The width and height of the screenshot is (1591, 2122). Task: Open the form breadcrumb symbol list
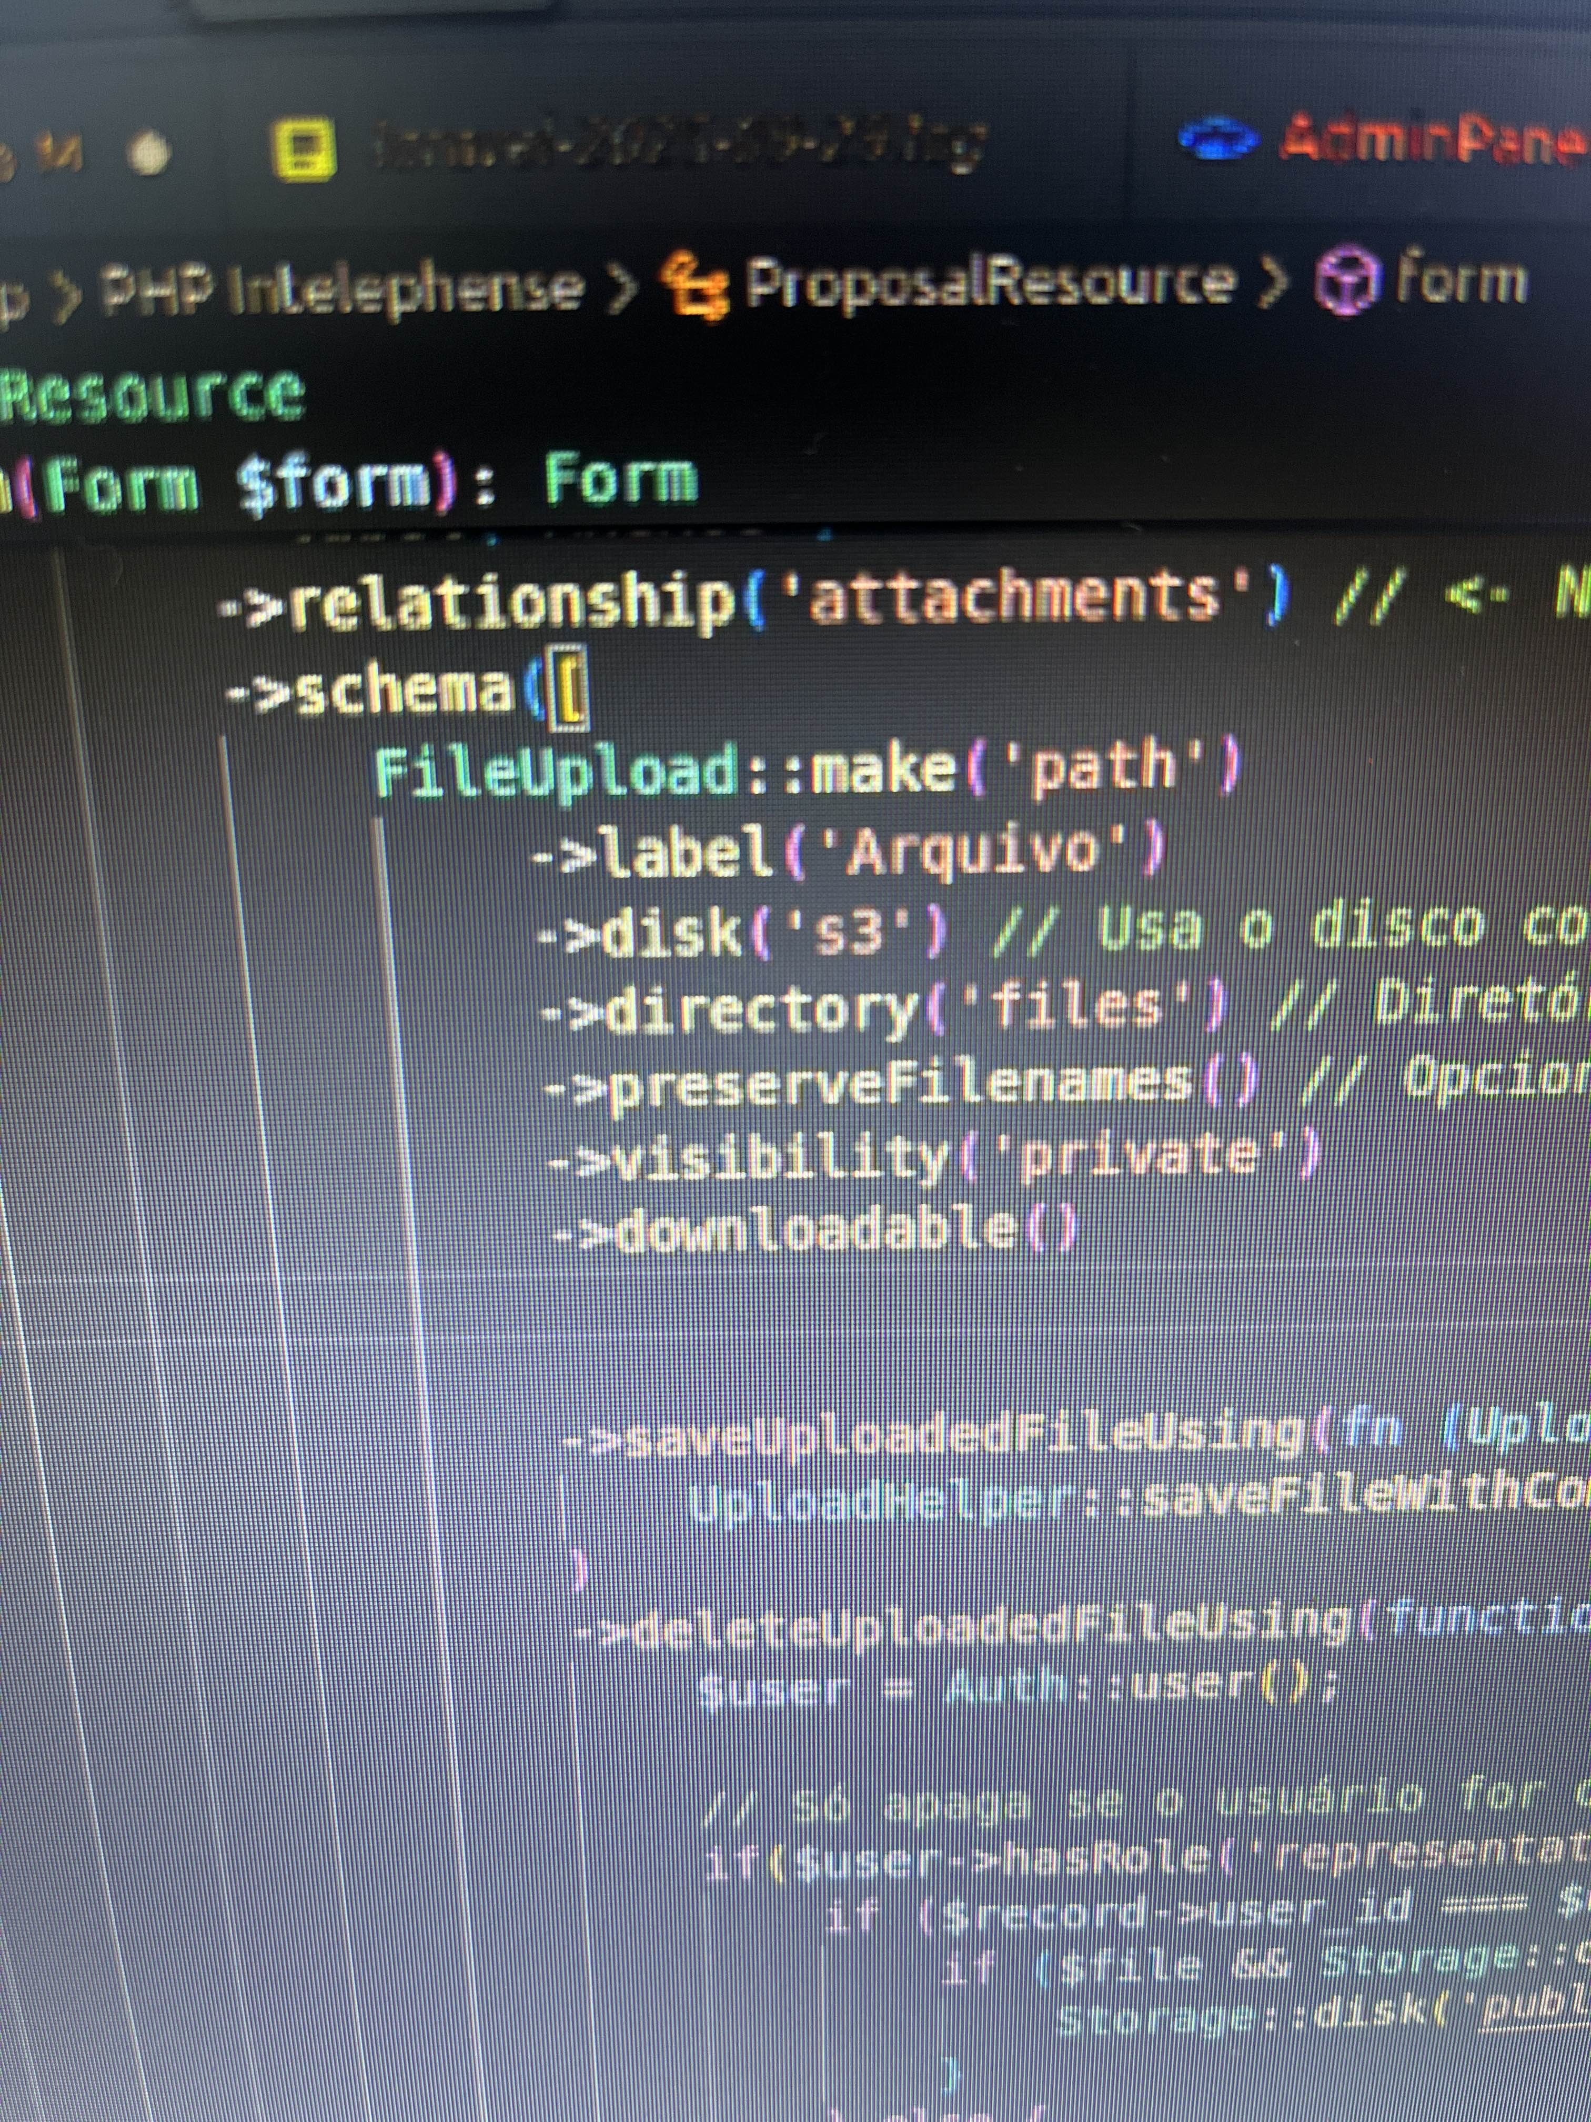pyautogui.click(x=1461, y=281)
